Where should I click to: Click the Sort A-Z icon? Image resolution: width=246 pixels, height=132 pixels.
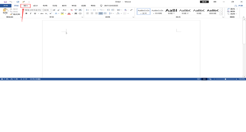point(126,10)
